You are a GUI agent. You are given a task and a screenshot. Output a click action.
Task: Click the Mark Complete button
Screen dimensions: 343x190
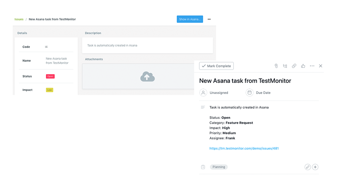coord(216,66)
